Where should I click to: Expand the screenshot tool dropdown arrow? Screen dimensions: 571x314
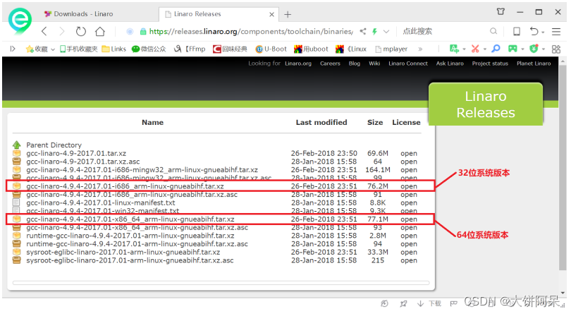(485, 49)
